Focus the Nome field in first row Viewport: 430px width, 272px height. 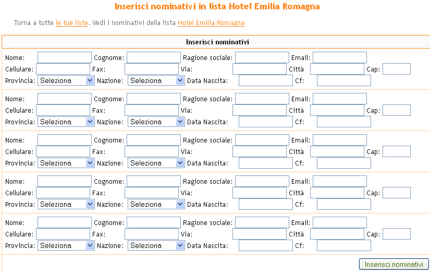click(64, 57)
